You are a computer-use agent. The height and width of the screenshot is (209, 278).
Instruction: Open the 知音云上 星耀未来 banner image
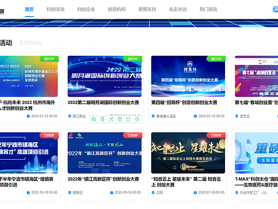point(188,153)
